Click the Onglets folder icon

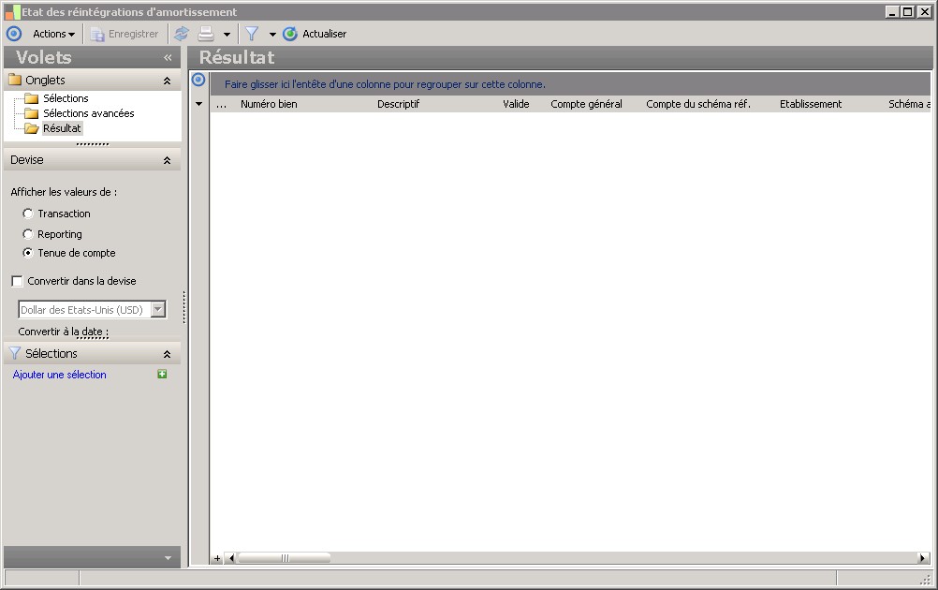coord(15,80)
